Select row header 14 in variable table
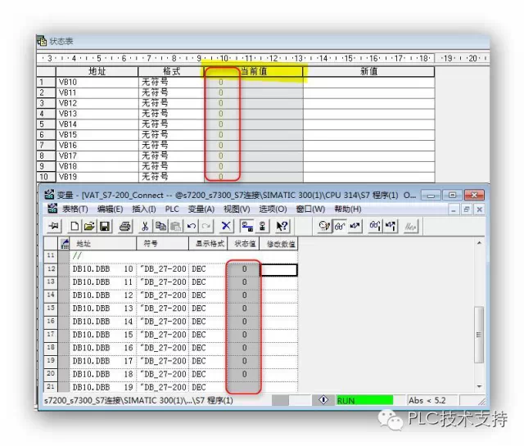Viewport: 524px width, 446px height. pyautogui.click(x=51, y=295)
